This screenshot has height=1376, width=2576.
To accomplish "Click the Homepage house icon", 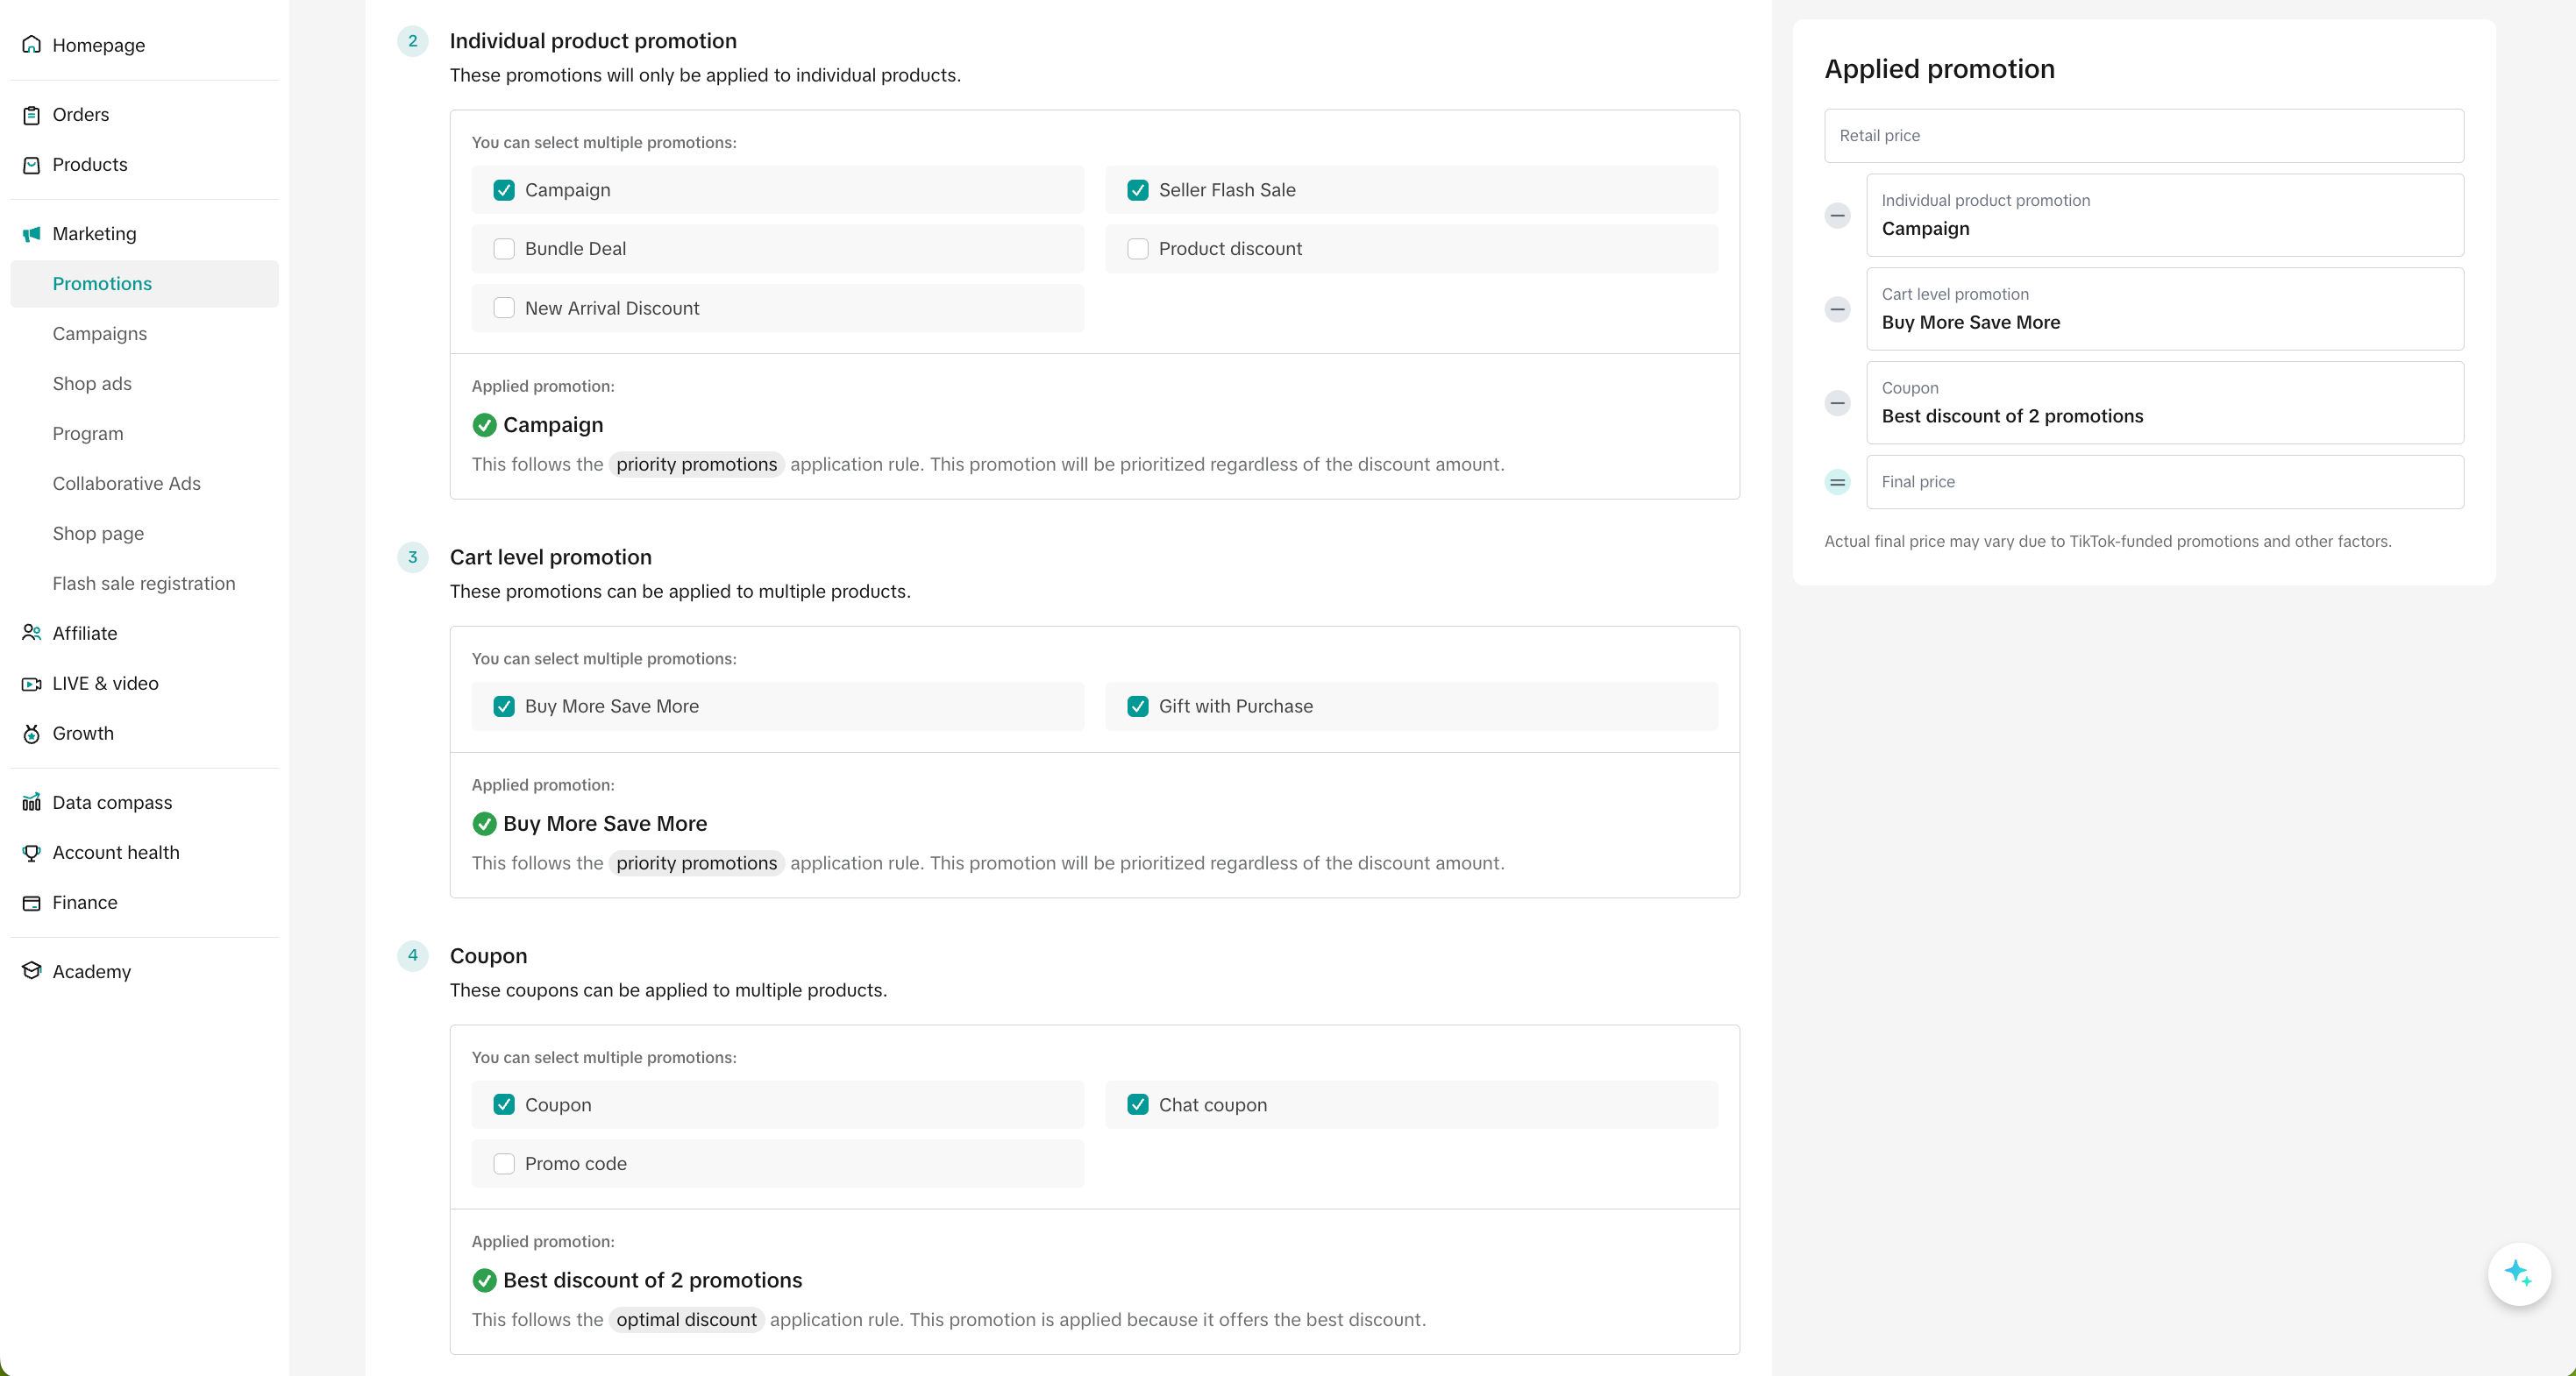I will pyautogui.click(x=31, y=45).
